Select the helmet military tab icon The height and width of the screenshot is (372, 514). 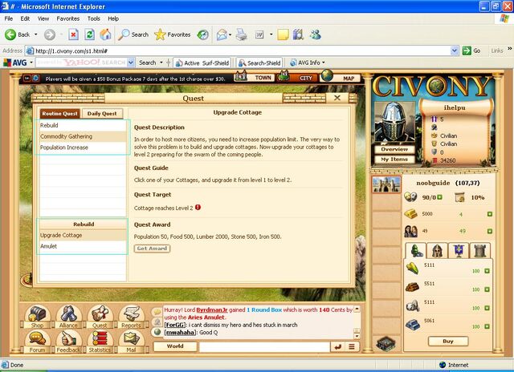tap(437, 251)
